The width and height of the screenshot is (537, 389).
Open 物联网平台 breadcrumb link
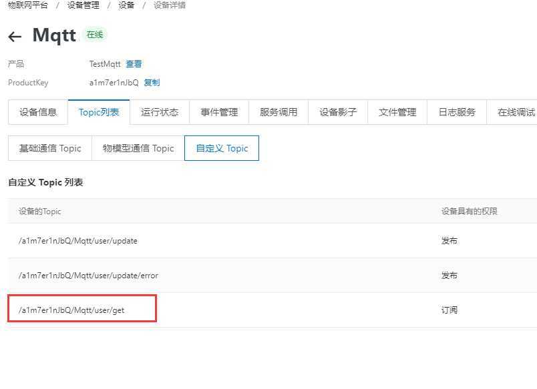pyautogui.click(x=28, y=5)
